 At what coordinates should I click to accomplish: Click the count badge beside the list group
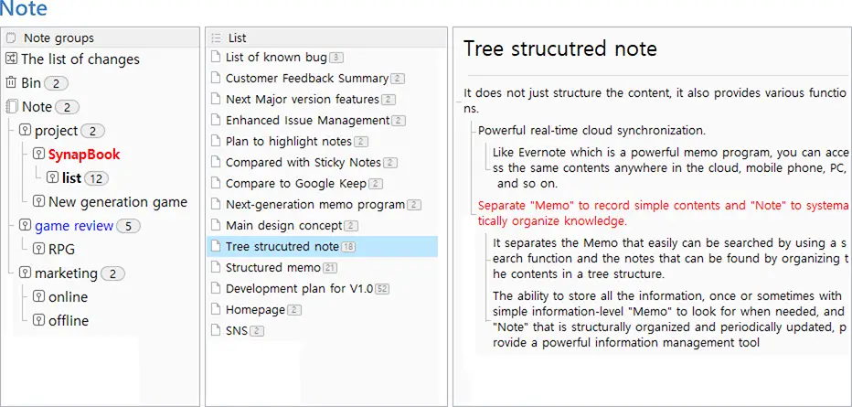pos(96,178)
